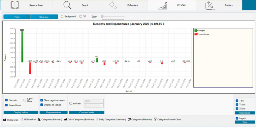Uncheck the Receipts checkbox

[6, 100]
